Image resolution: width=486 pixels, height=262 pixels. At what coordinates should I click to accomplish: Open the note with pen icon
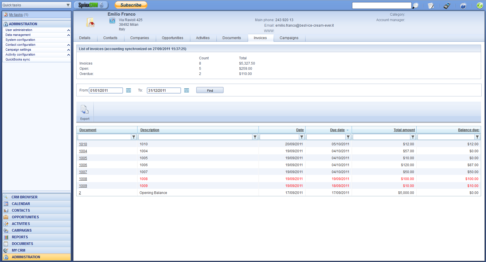tap(431, 6)
